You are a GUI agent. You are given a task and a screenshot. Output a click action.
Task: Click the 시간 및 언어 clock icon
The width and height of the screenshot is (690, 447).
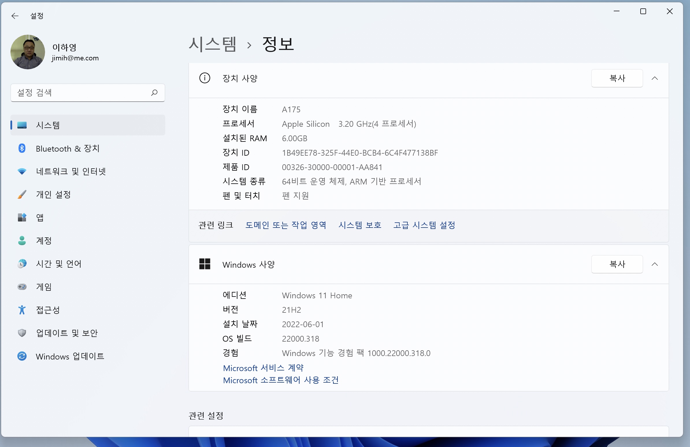point(22,264)
